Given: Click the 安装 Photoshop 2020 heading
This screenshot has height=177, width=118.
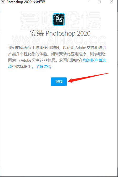Looking at the screenshot, I should coord(60,33).
